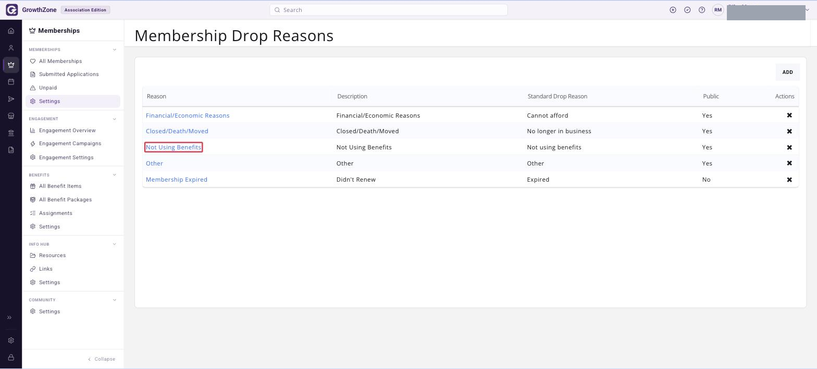Delete the Closed/Death/Moved drop reason
The width and height of the screenshot is (817, 369).
[x=789, y=131]
